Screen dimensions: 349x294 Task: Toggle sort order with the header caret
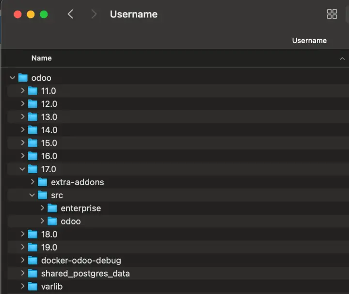click(x=342, y=59)
